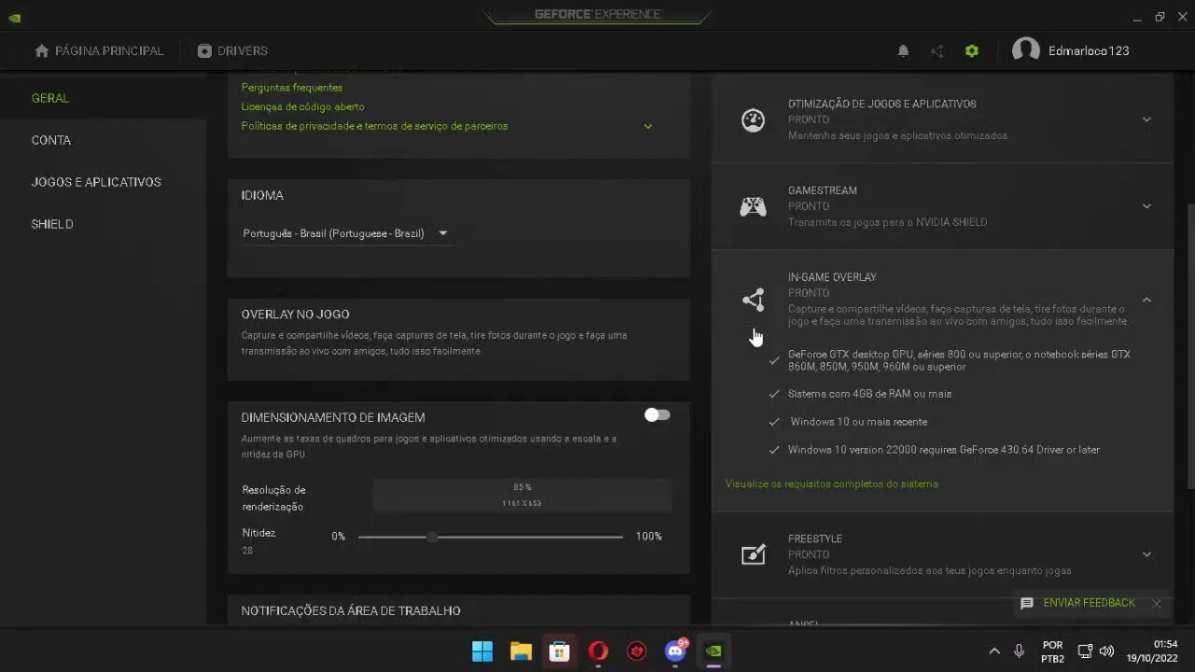The height and width of the screenshot is (672, 1195).
Task: Open Microsoft Store from the taskbar
Action: [x=559, y=651]
